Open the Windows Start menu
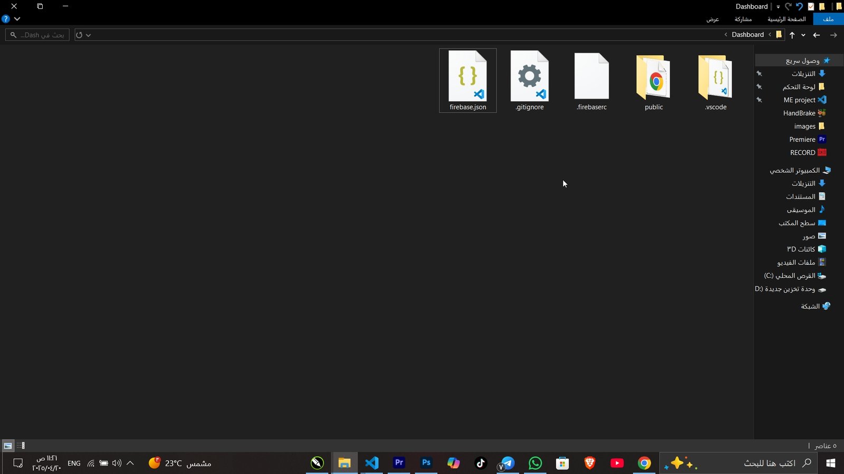The width and height of the screenshot is (844, 474). pos(831,463)
